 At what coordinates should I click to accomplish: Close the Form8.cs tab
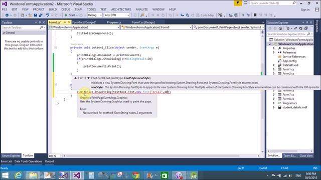[69, 22]
